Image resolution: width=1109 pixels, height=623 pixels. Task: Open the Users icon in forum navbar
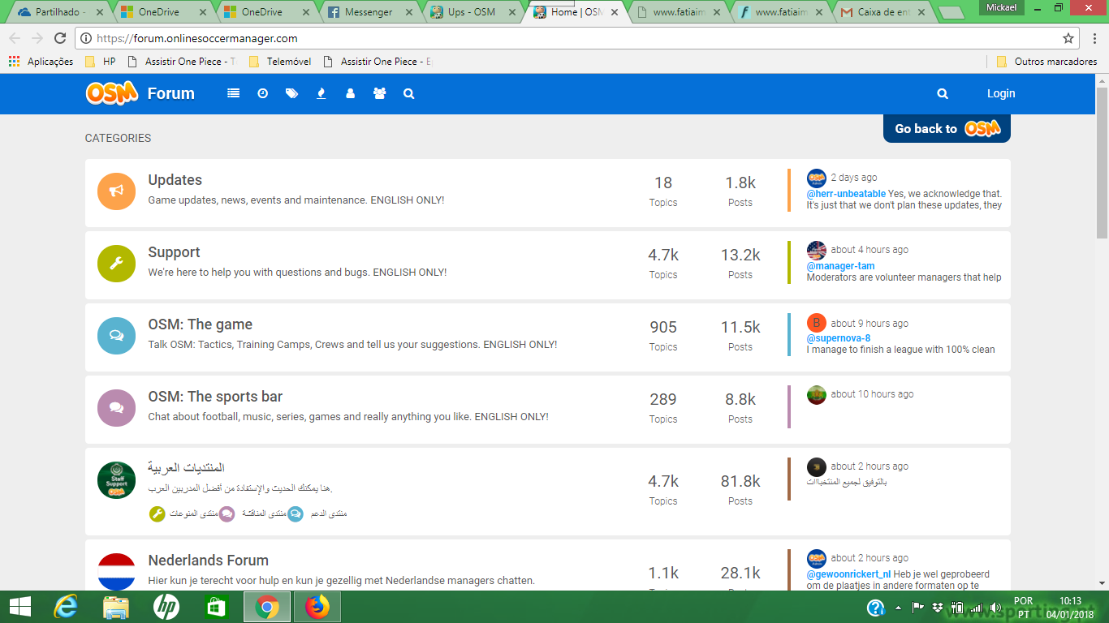350,93
